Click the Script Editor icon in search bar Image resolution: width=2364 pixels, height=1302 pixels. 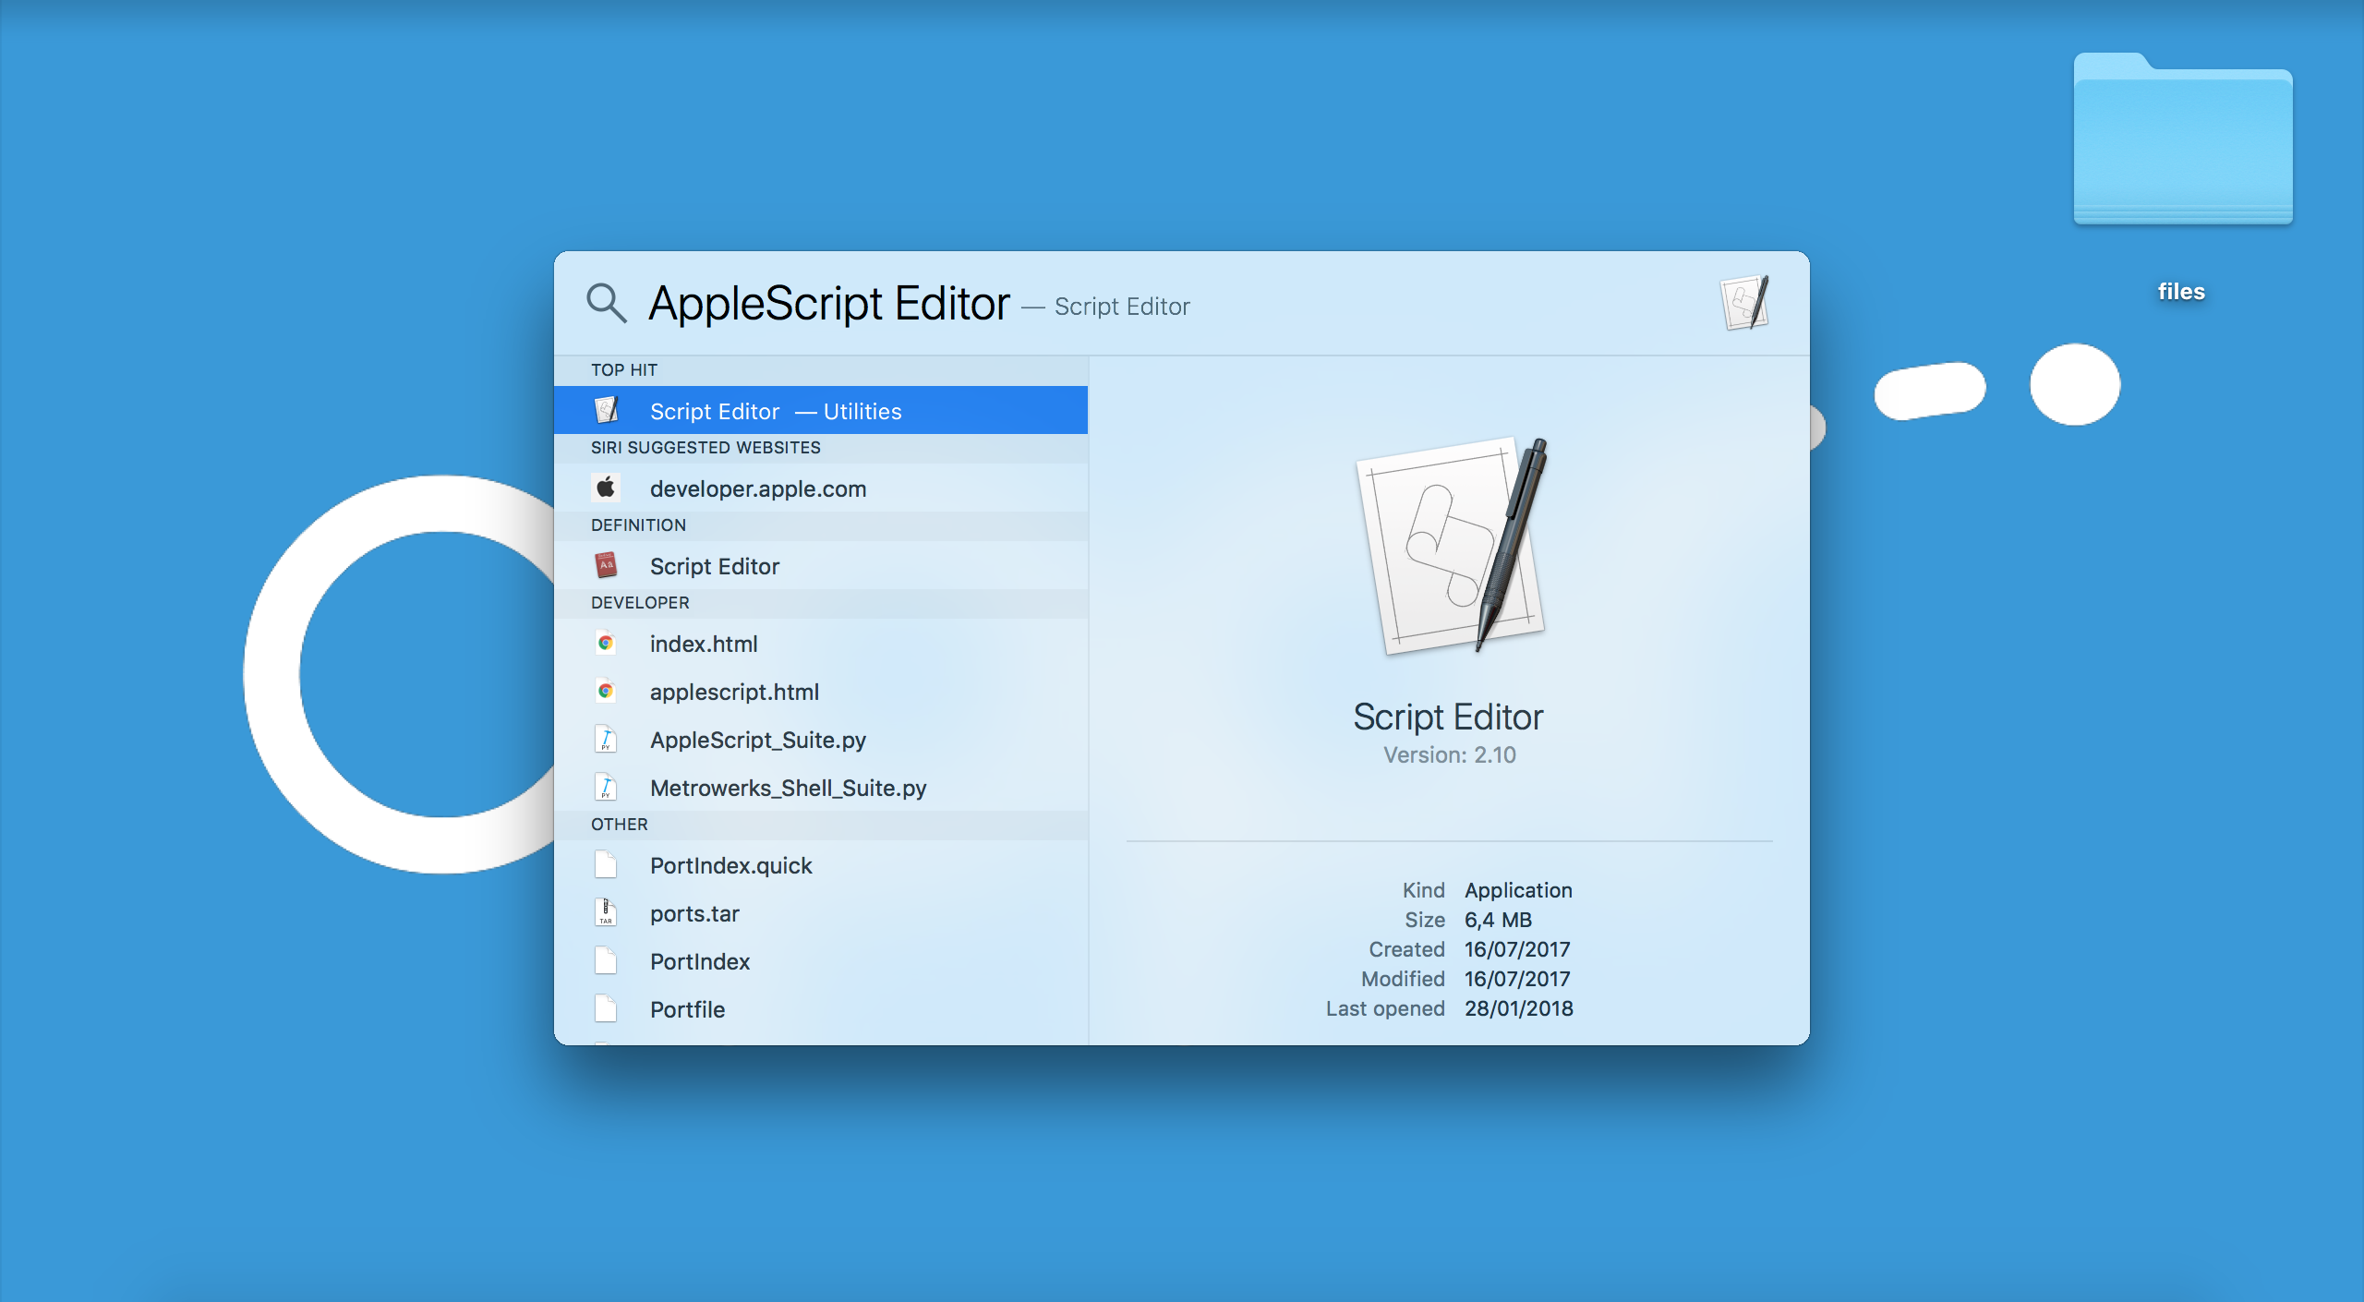click(x=1743, y=303)
